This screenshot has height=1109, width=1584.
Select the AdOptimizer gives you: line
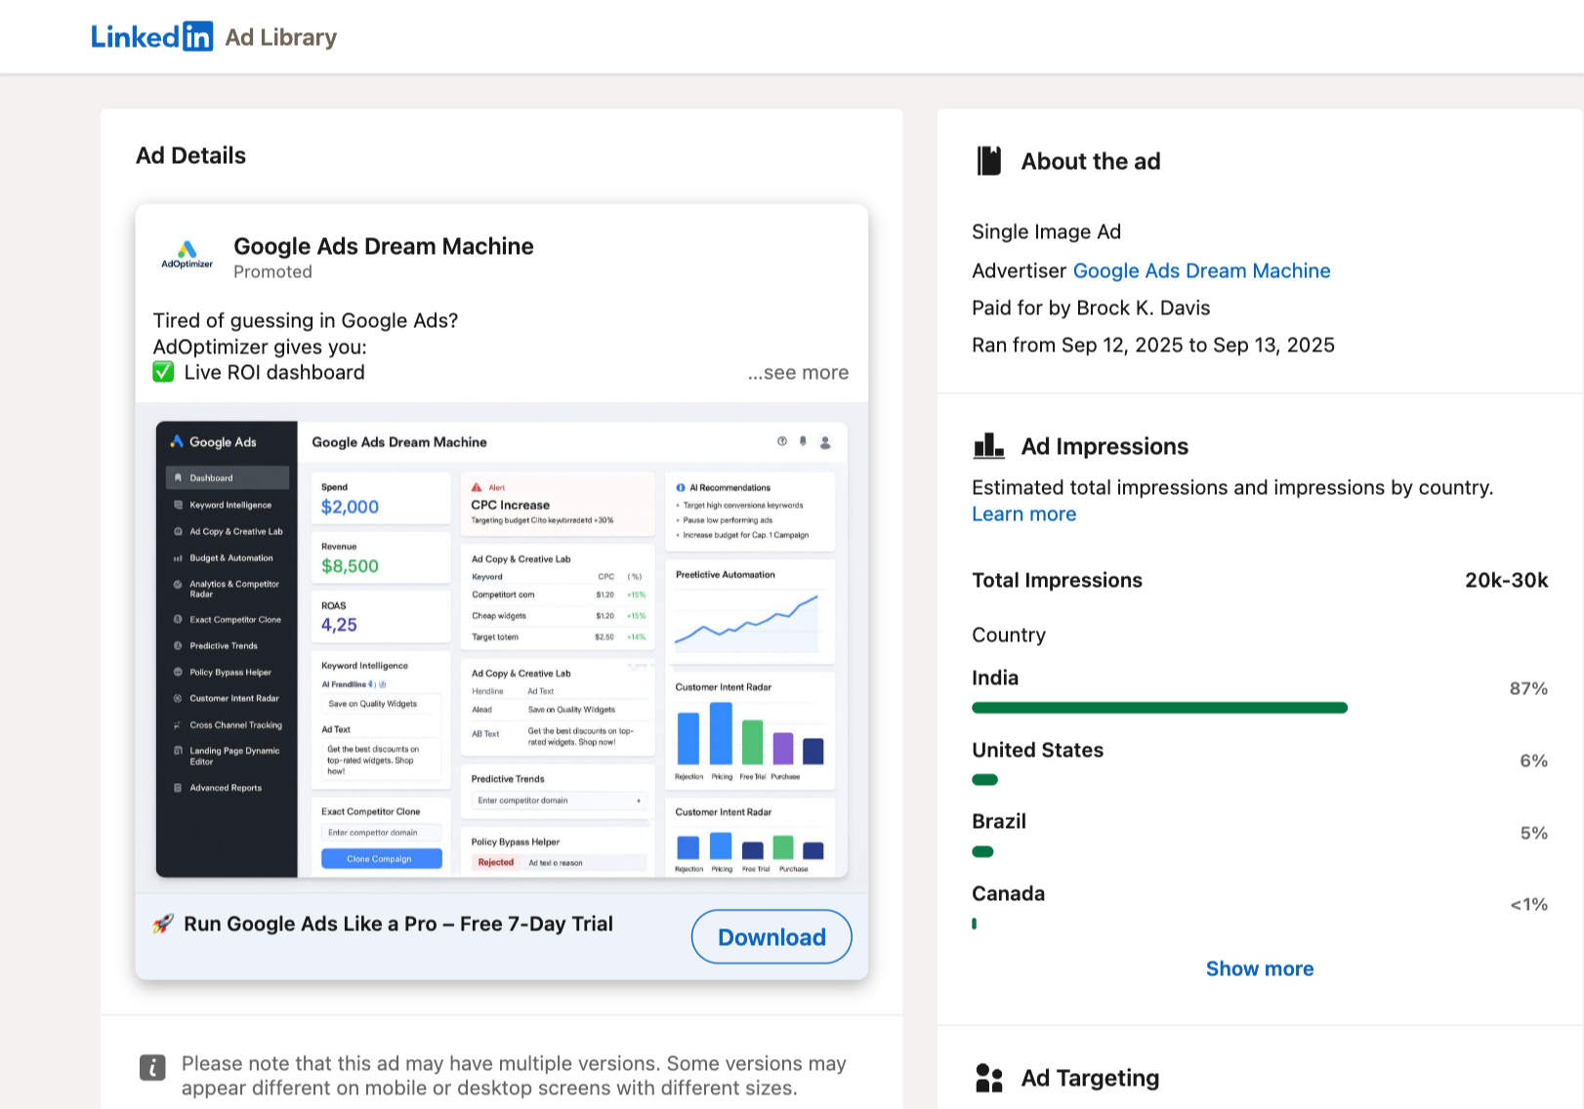click(x=260, y=347)
